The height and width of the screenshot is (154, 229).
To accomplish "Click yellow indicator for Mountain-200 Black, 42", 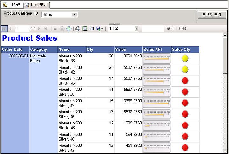I will point(185,70).
